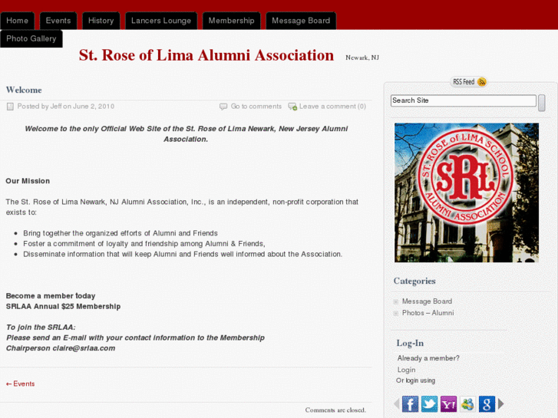Click the SRL Alumni Association logo image
Image resolution: width=558 pixels, height=418 pixels.
tap(466, 193)
